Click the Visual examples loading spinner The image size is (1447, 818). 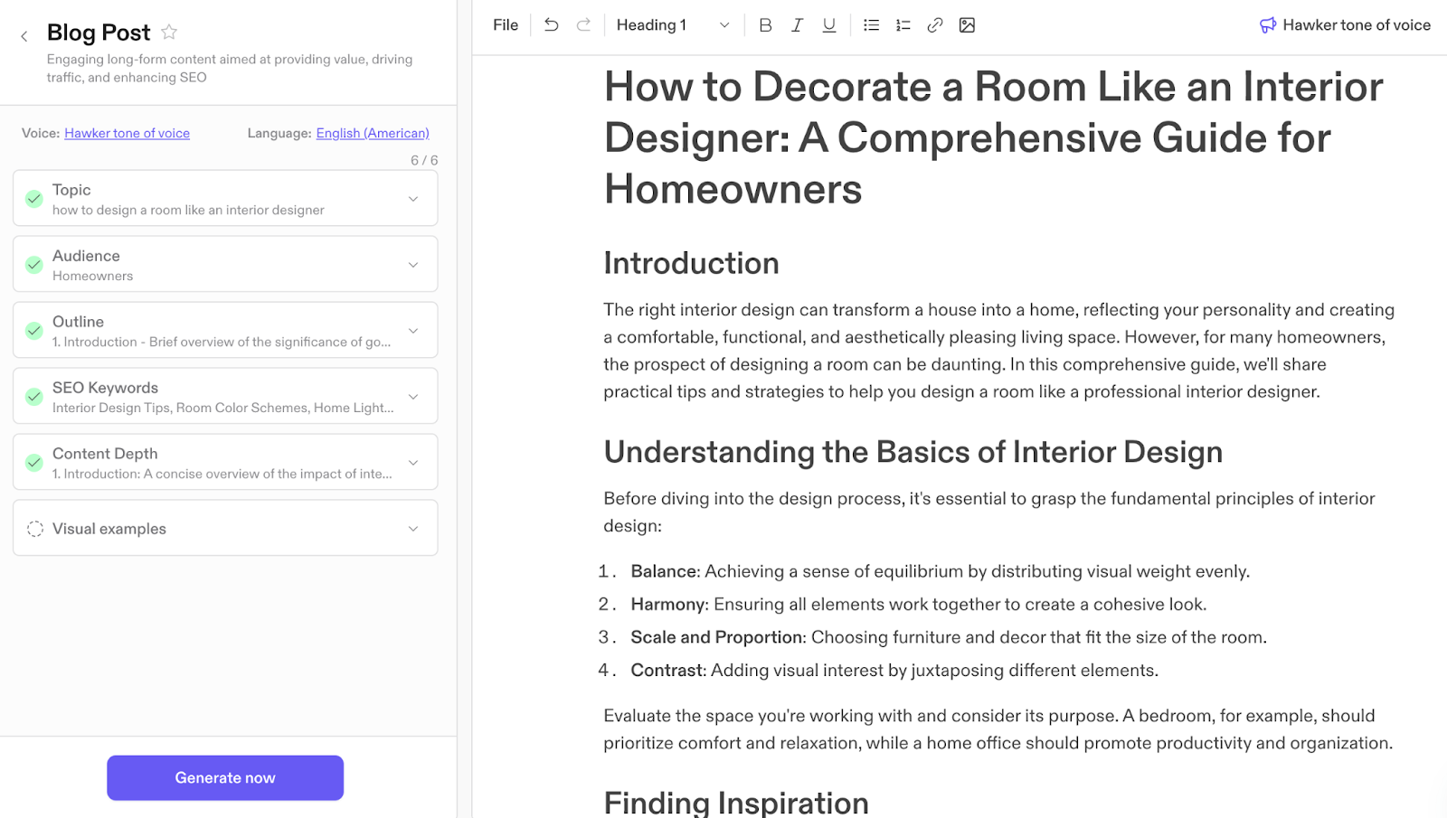tap(34, 529)
